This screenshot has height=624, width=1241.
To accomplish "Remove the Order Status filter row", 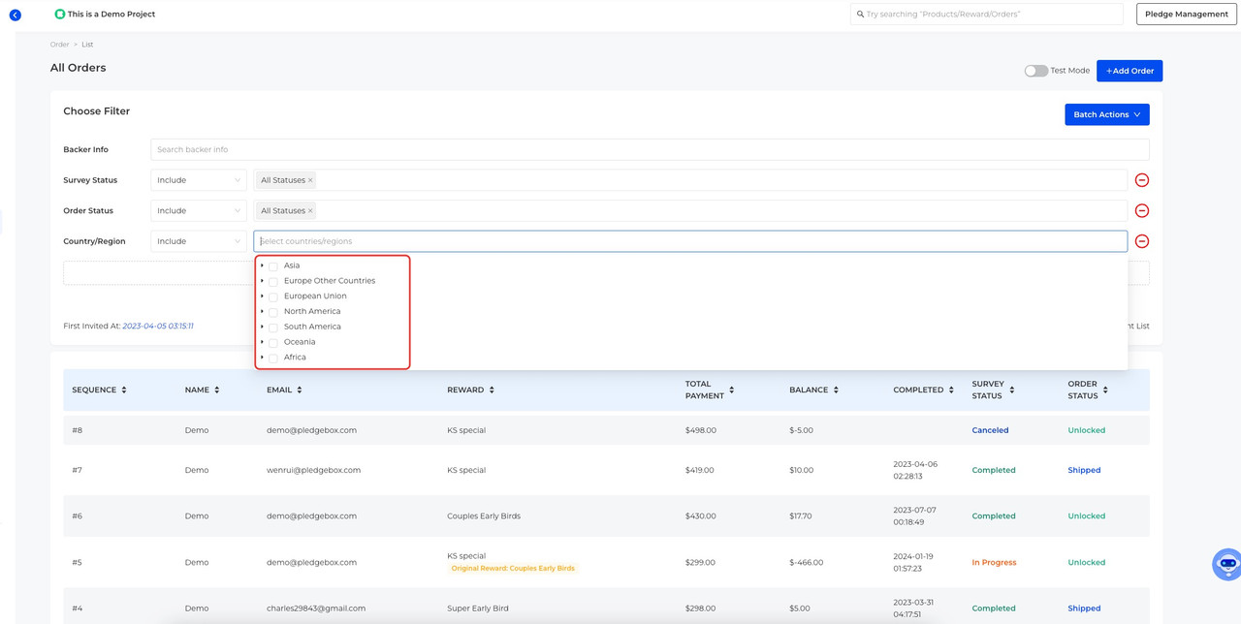I will [x=1142, y=210].
